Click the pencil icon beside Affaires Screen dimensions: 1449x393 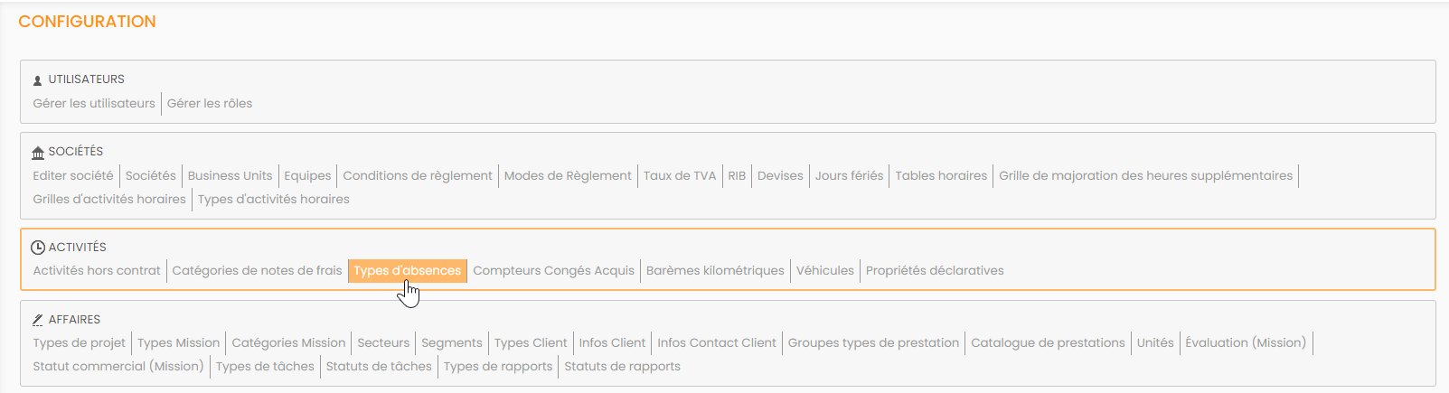(38, 320)
